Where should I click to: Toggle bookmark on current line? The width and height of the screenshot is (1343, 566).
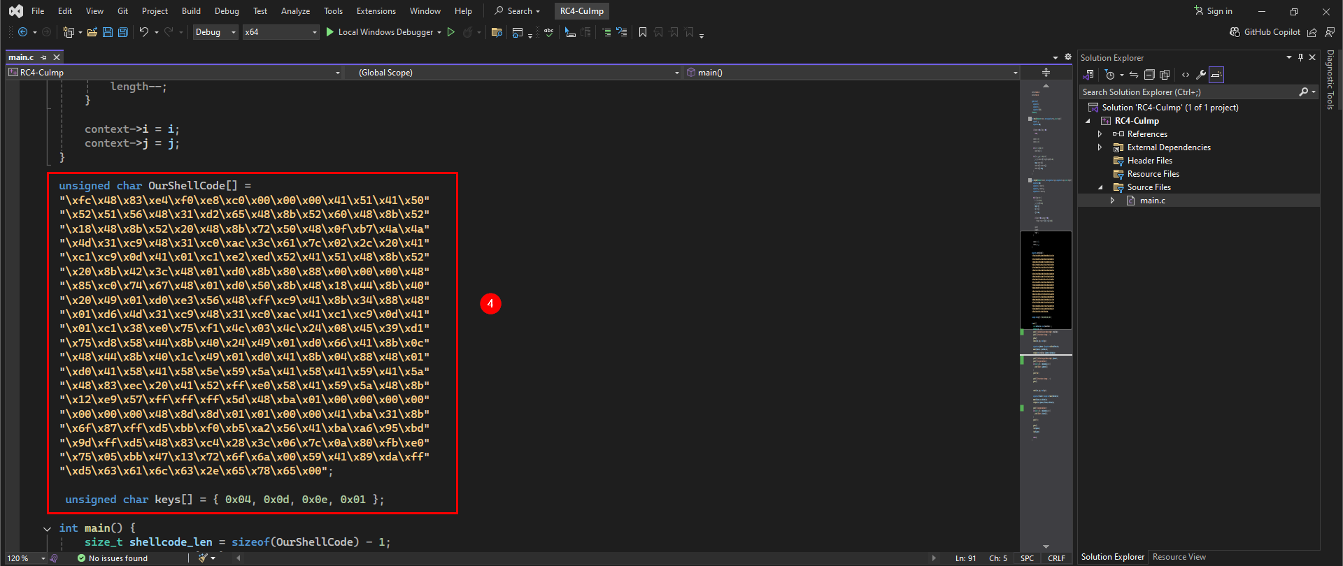643,32
